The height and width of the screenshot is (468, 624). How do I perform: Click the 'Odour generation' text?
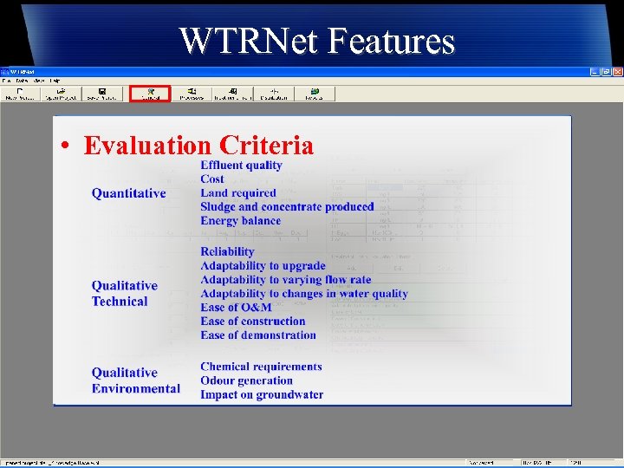(x=246, y=380)
